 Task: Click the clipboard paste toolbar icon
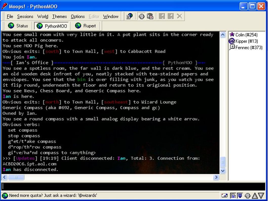tap(150, 16)
